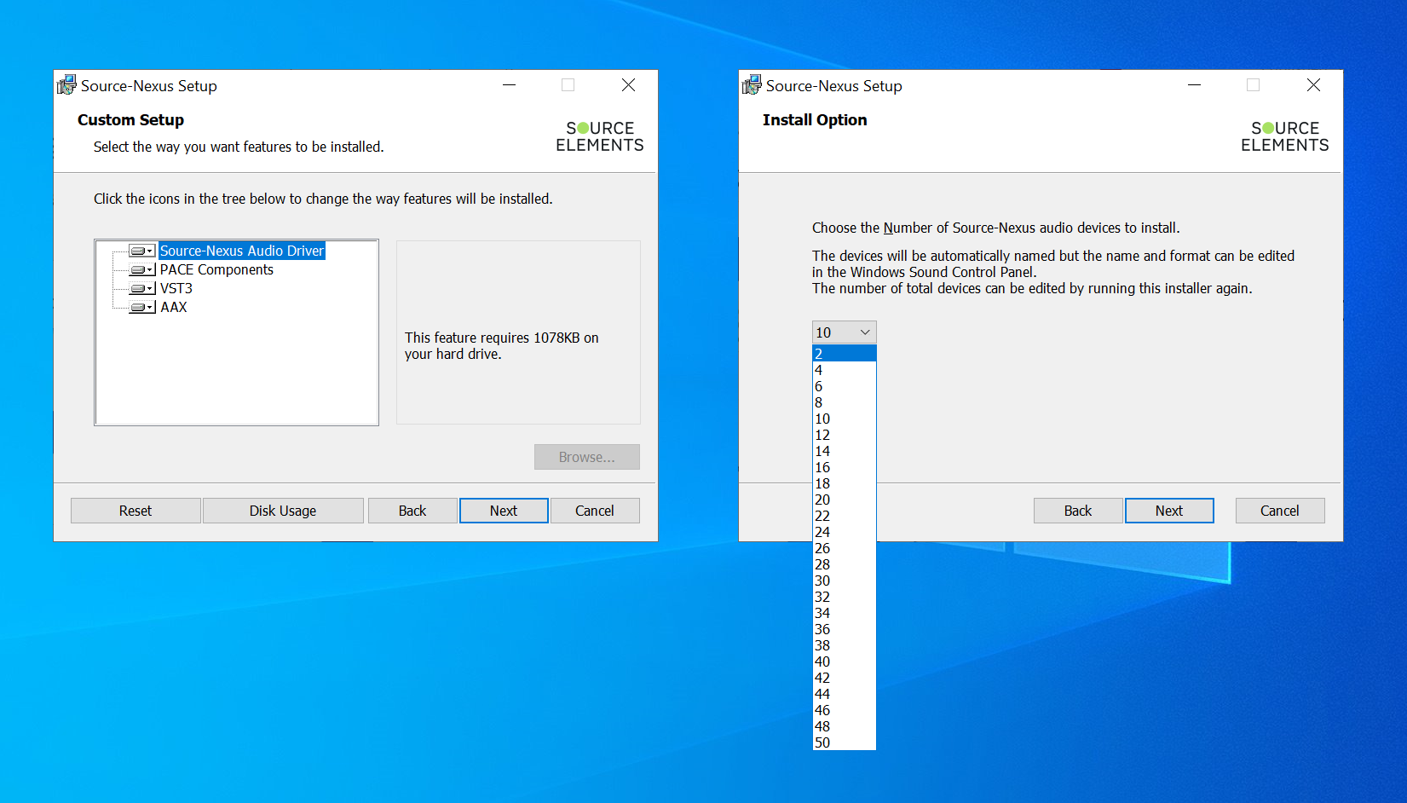Click Install Option window installer title icon
Viewport: 1407px width, 803px height.
752,85
